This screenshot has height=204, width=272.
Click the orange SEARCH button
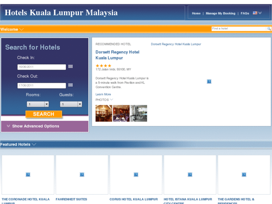pyautogui.click(x=44, y=114)
